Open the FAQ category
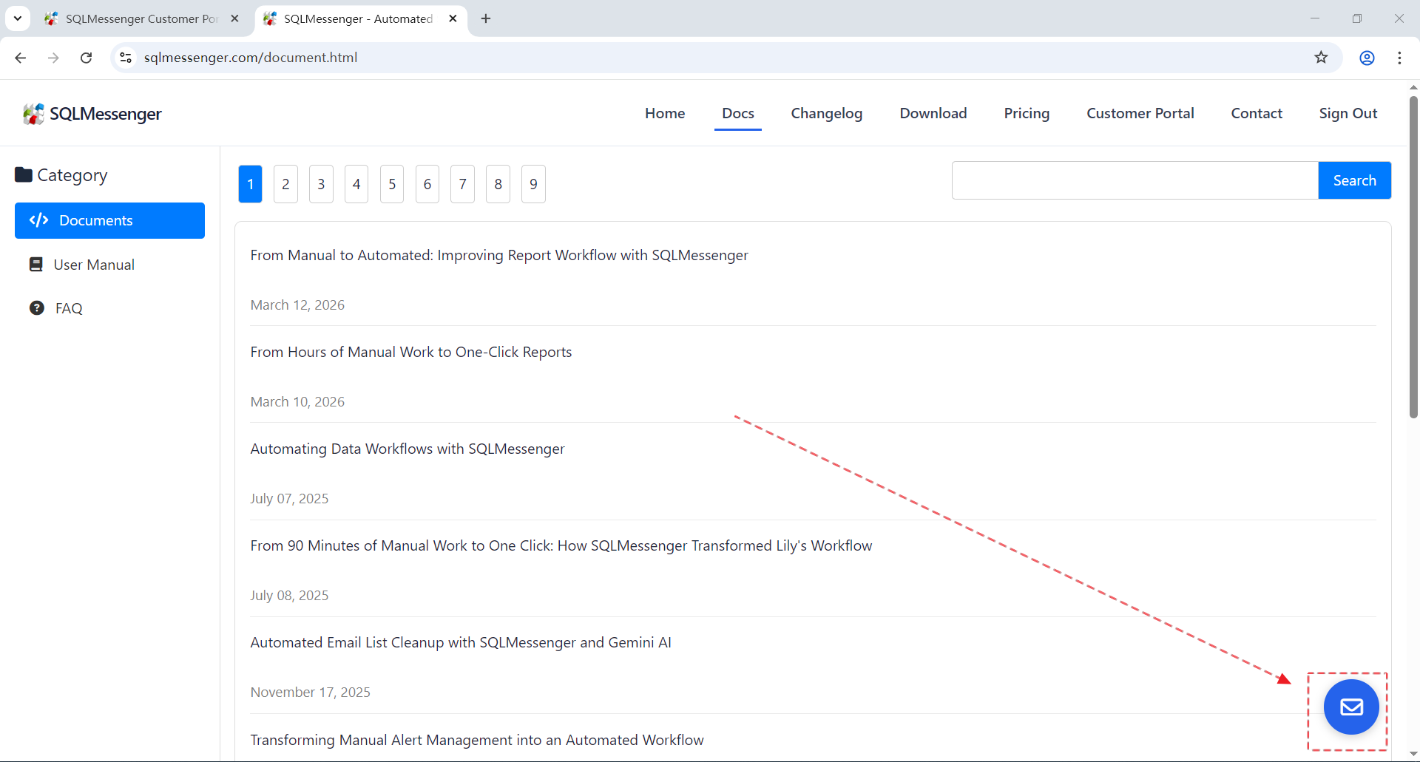The height and width of the screenshot is (762, 1420). point(69,308)
